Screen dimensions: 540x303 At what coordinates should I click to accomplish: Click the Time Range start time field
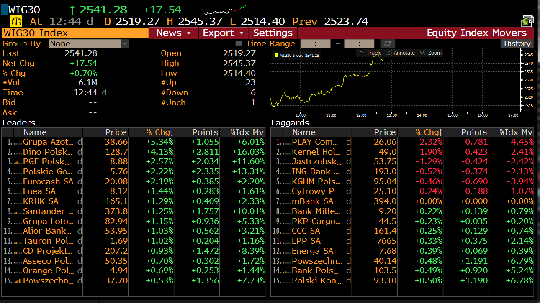(316, 43)
